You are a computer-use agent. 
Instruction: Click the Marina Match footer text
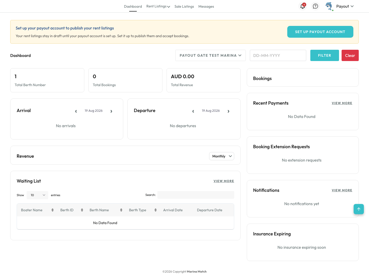click(197, 272)
